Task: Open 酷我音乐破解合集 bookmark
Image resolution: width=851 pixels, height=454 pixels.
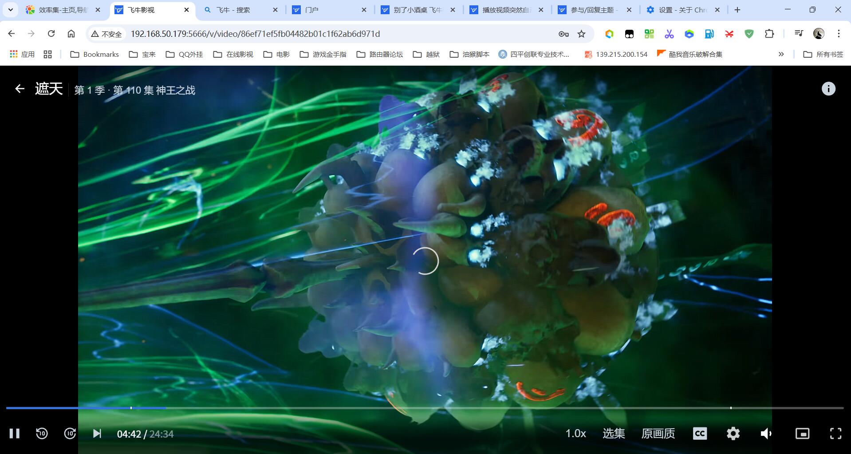Action: tap(690, 54)
